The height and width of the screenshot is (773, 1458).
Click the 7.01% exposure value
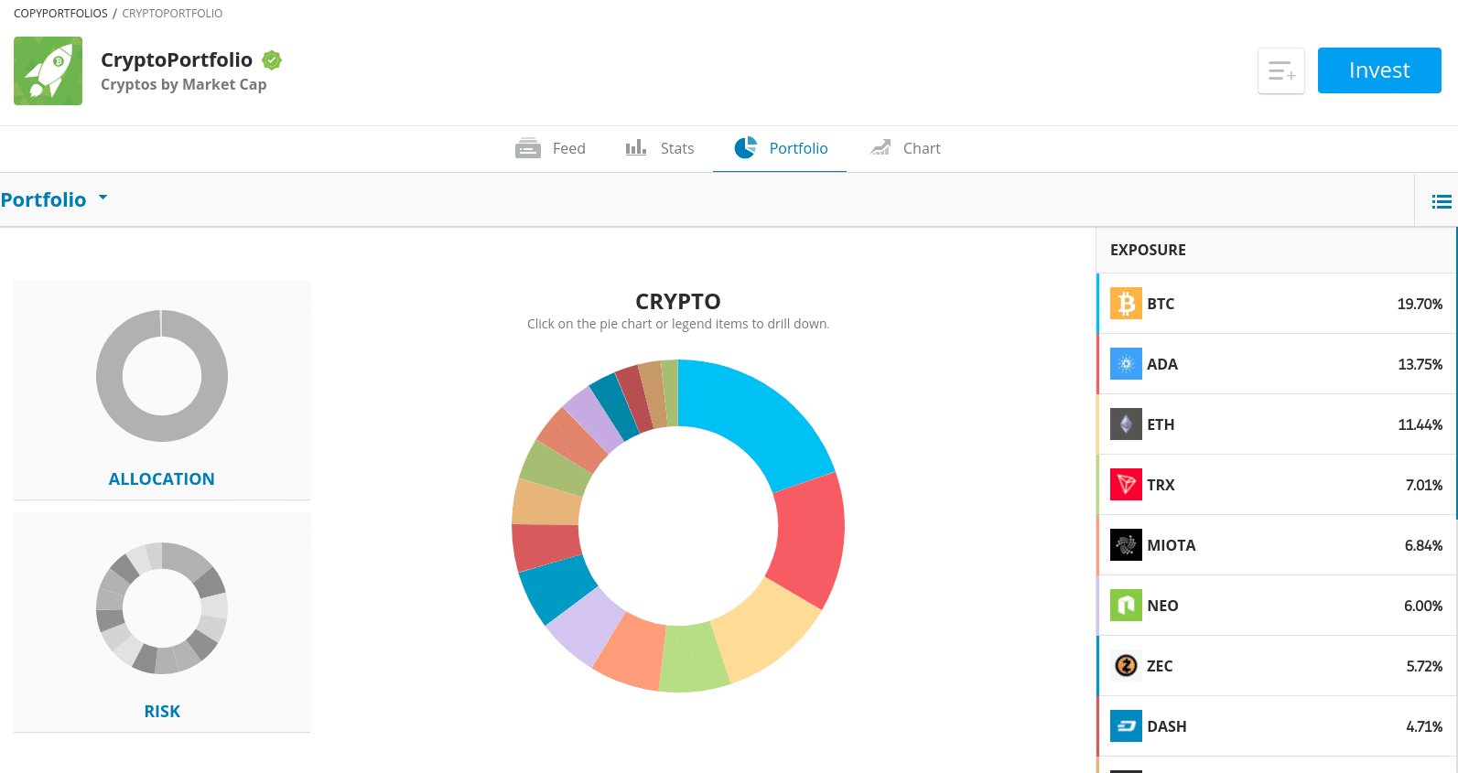pyautogui.click(x=1424, y=485)
